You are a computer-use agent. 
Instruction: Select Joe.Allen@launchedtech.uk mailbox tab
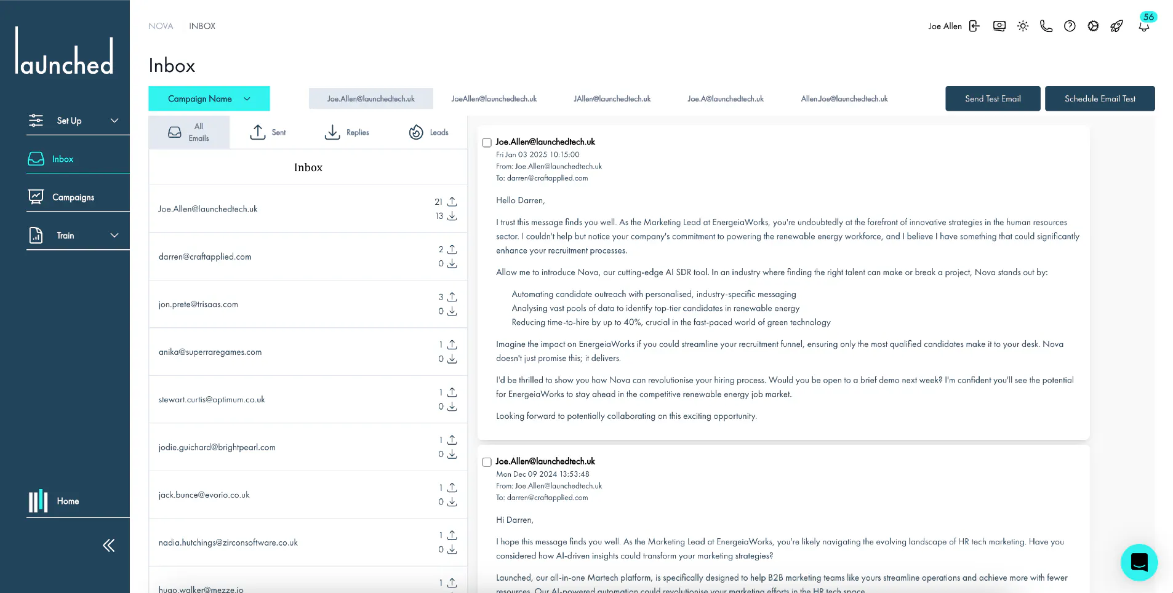click(371, 98)
